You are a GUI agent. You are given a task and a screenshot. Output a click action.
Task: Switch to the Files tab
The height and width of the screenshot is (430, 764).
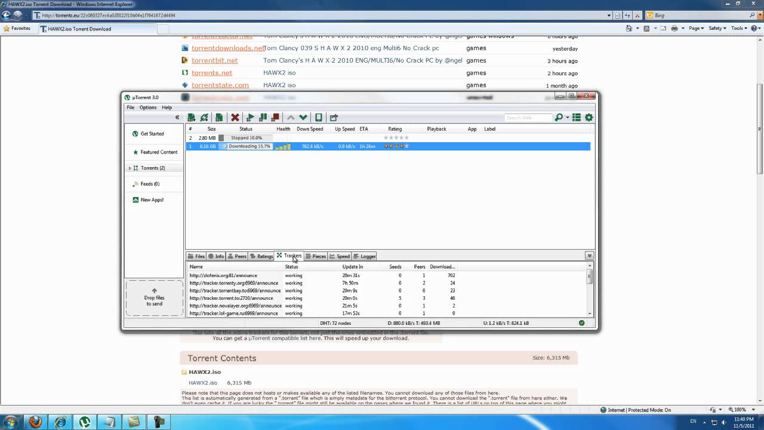point(196,256)
